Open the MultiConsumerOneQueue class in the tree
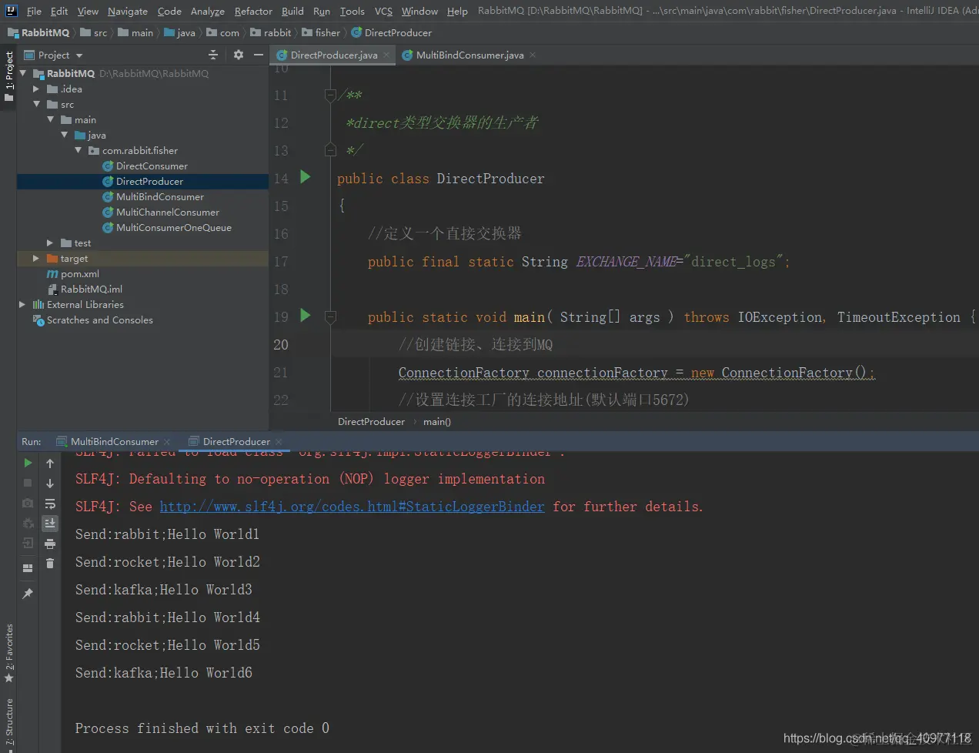979x753 pixels. (x=174, y=227)
